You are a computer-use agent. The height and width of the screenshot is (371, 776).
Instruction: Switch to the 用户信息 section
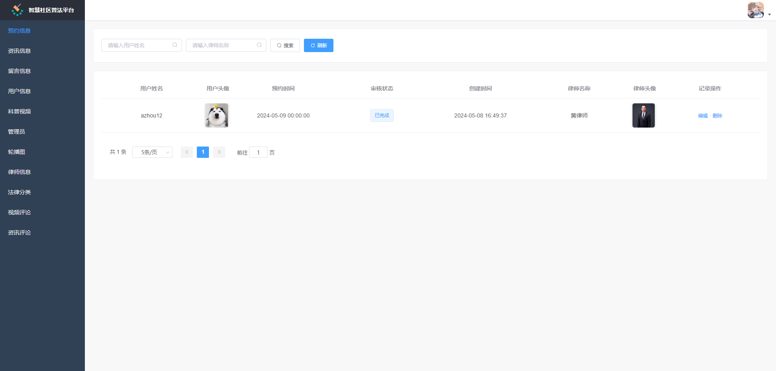pyautogui.click(x=19, y=91)
